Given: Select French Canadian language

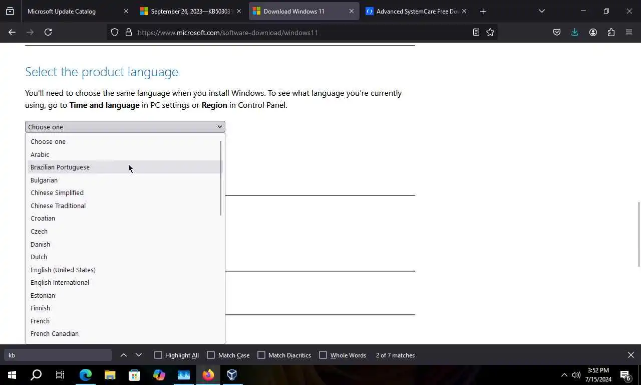Looking at the screenshot, I should pyautogui.click(x=124, y=333).
